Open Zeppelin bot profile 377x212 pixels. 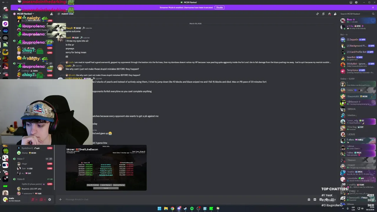tap(358, 39)
